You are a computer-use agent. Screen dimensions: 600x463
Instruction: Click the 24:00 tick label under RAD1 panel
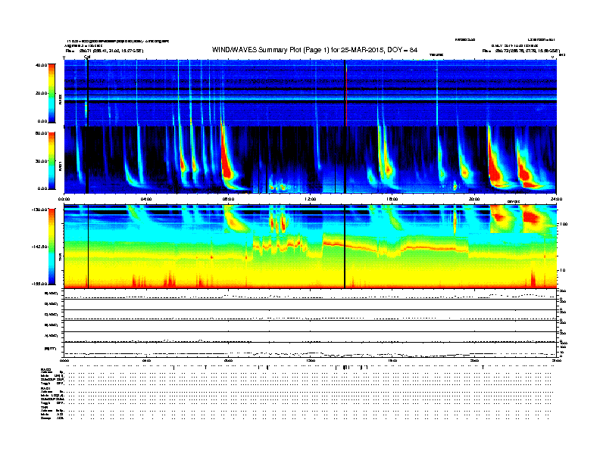[556, 199]
